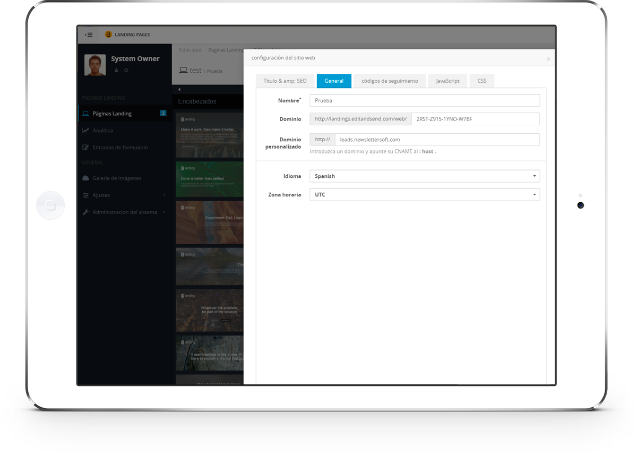
Task: Click the System Owner avatar photo
Action: coord(95,65)
